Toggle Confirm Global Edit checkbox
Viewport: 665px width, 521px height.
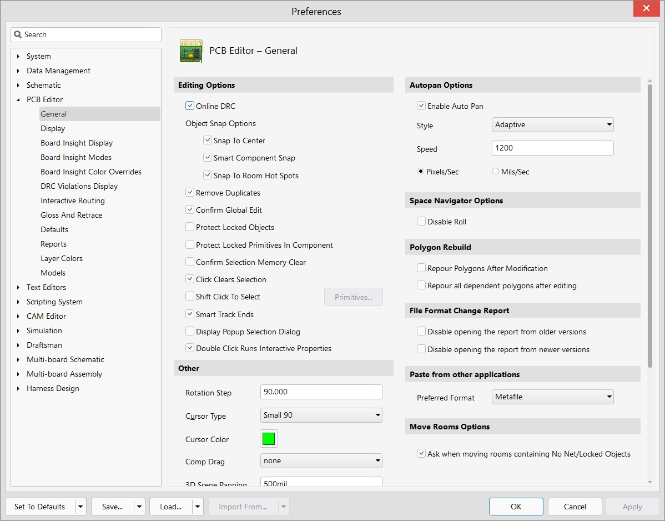pyautogui.click(x=190, y=209)
